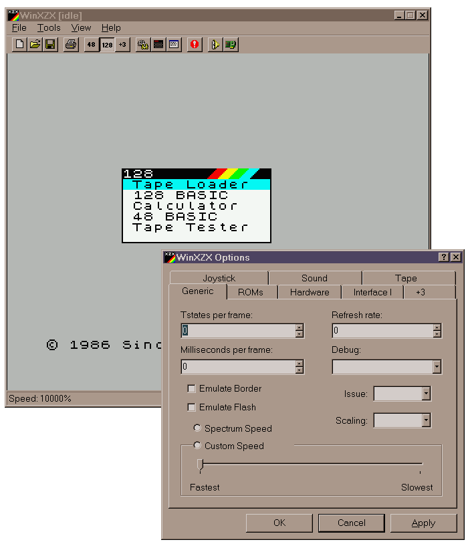
Task: Click the WinXZX Options help question button
Action: 443,257
